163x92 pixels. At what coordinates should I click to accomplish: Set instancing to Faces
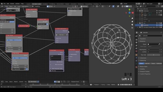pos(153,63)
